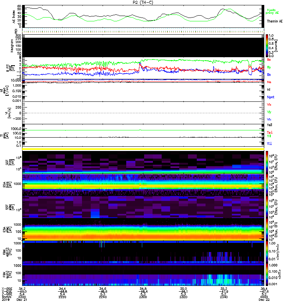Click the X-GSE value '35.4'
Screen dimensions: 286x305
[x=263, y=289]
